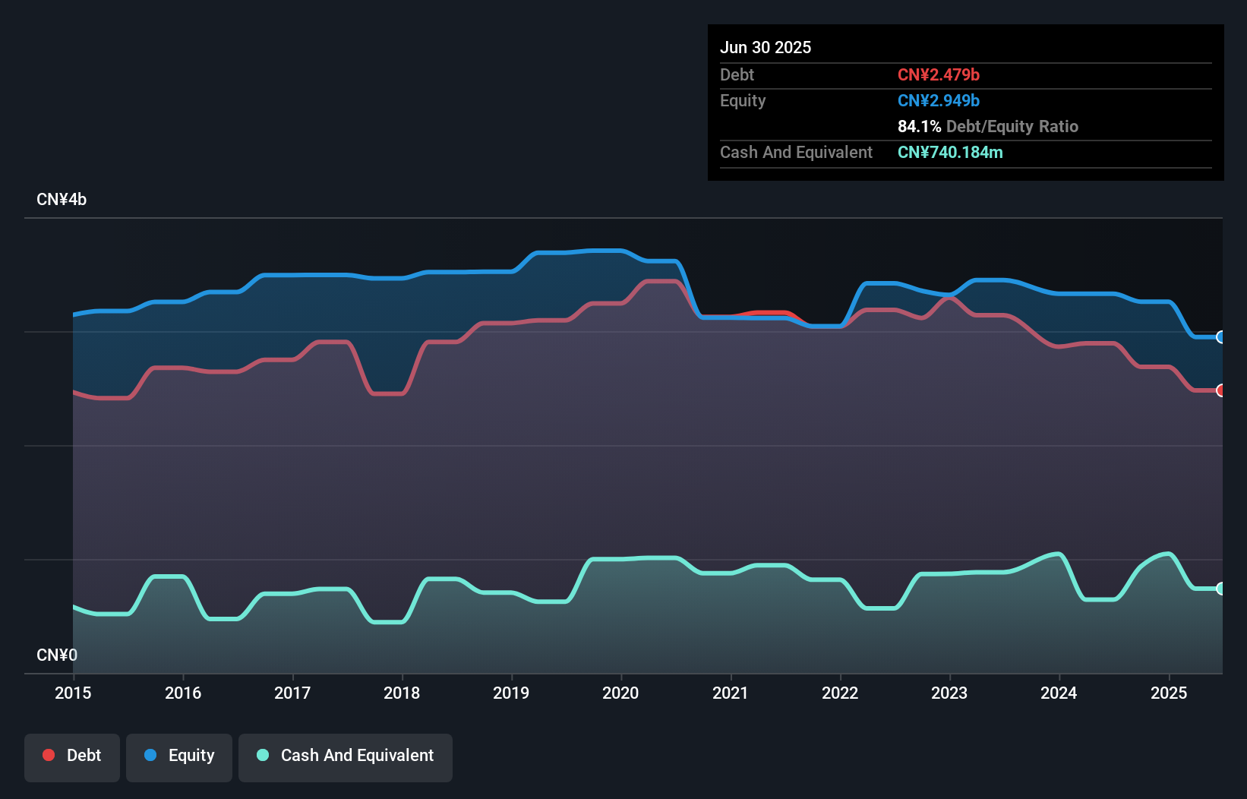Click the 2020 year label on the x-axis
Image resolution: width=1247 pixels, height=799 pixels.
point(620,693)
